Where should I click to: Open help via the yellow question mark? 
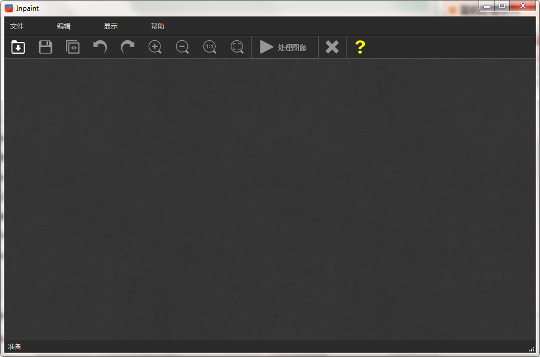tap(360, 47)
